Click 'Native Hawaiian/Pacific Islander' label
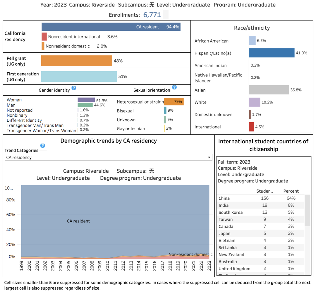 pos(218,78)
